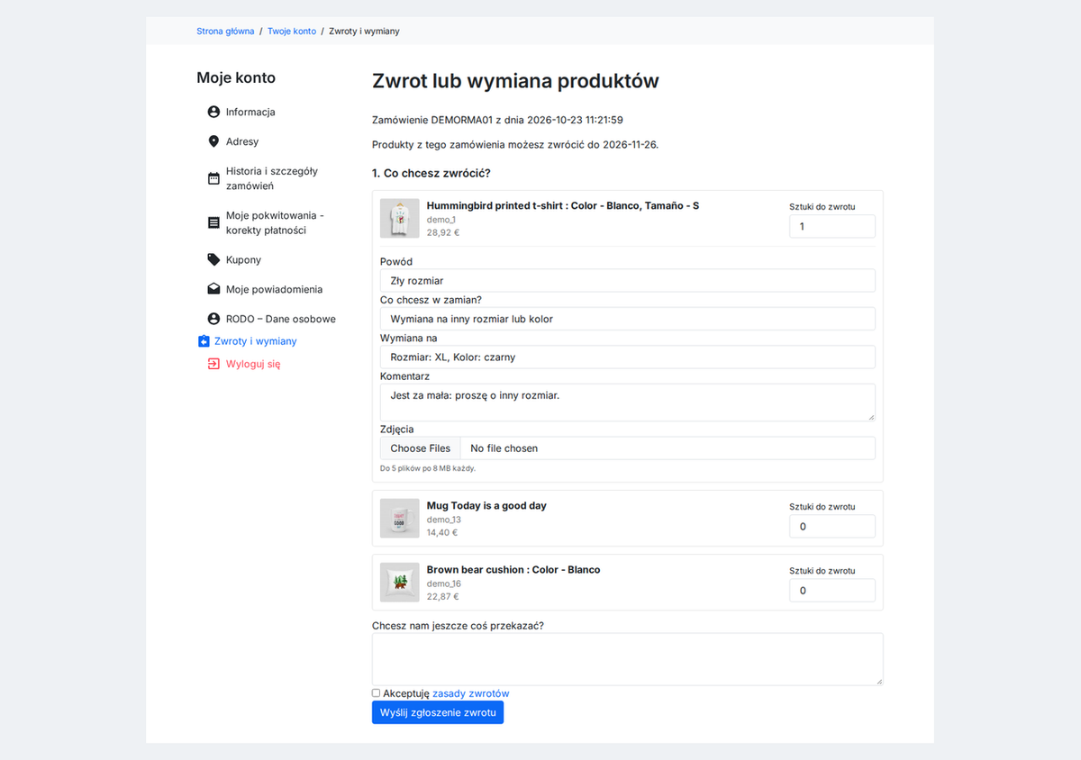The height and width of the screenshot is (760, 1081).
Task: Click the t-shirt return quantity field
Action: click(832, 227)
